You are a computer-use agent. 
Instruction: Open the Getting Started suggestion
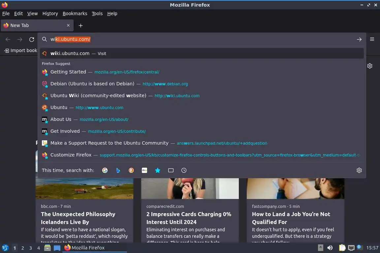tap(202, 72)
